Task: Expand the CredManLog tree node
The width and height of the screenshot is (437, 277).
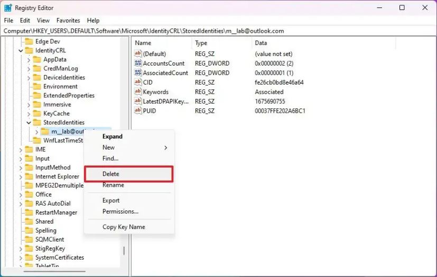Action: point(29,69)
